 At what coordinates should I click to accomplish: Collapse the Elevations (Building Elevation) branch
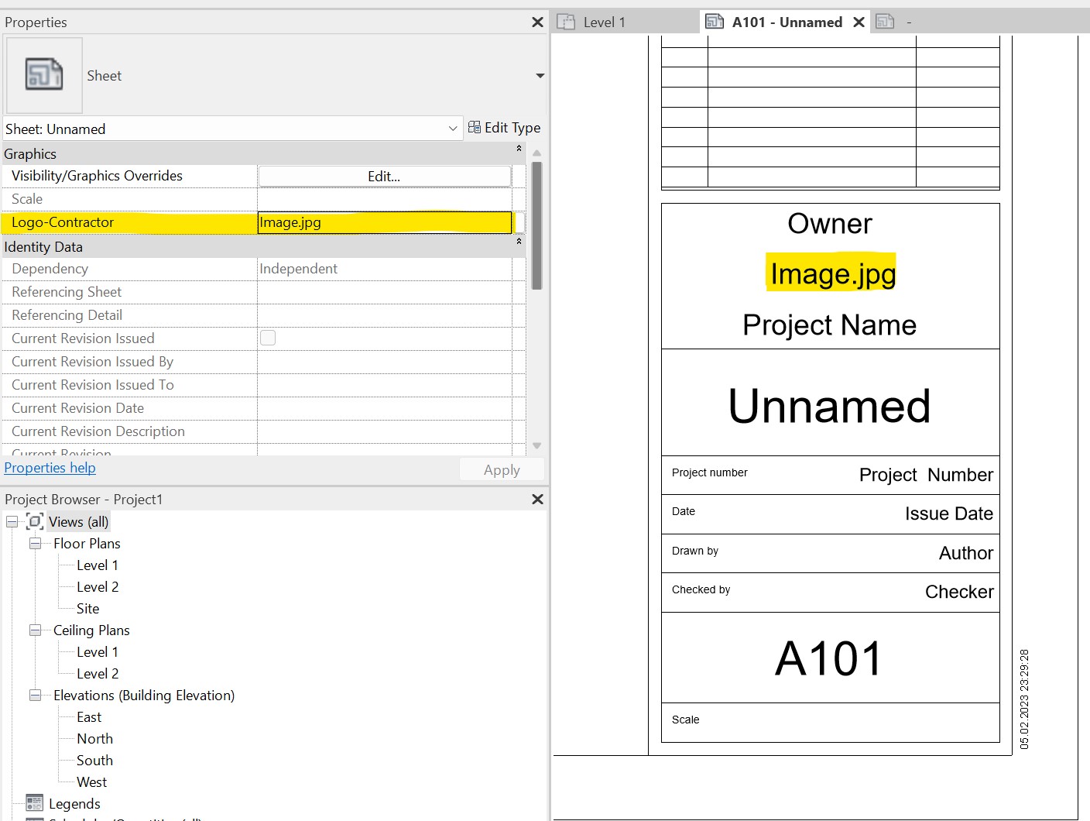[35, 696]
